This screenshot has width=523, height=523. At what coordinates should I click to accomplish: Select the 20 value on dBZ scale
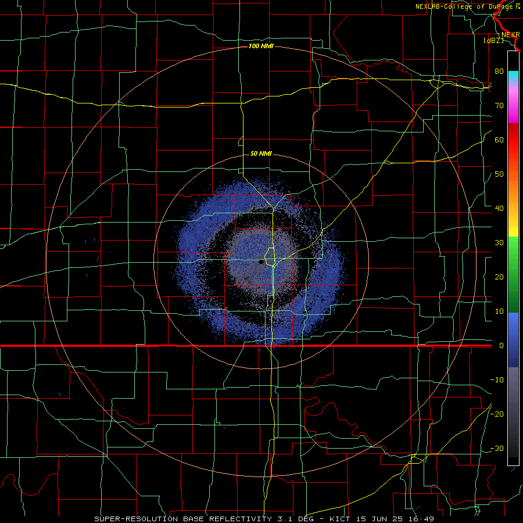pos(499,277)
